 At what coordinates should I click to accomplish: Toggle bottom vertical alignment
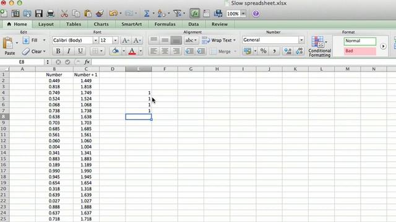click(176, 40)
